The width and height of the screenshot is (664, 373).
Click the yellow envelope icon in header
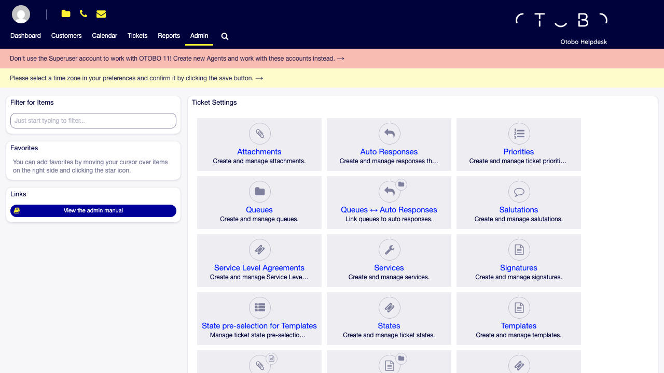click(101, 14)
